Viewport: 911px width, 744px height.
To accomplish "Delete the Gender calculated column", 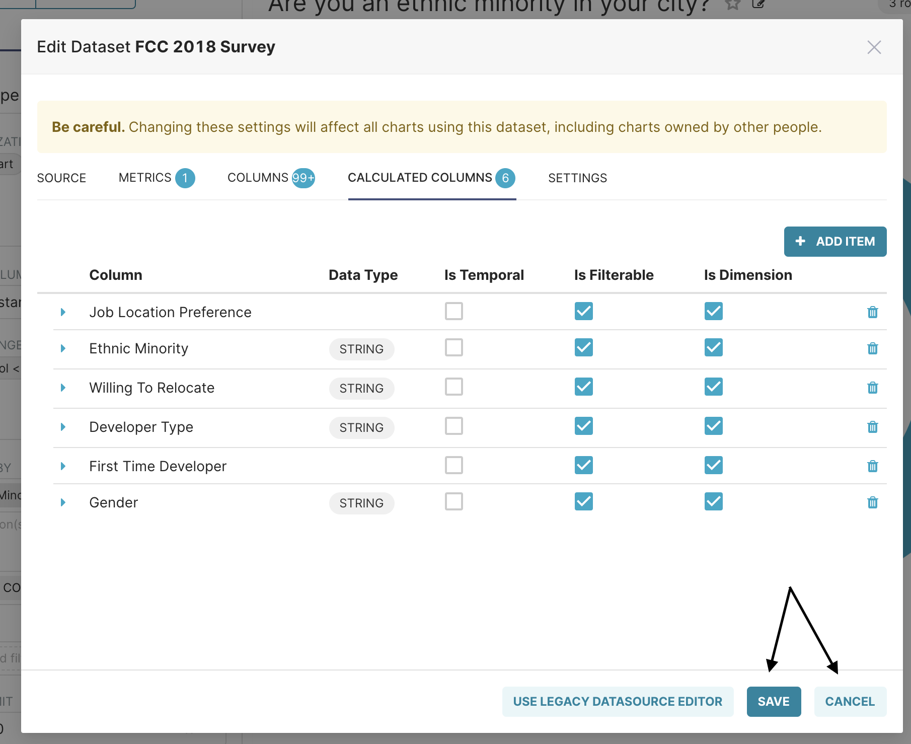I will tap(873, 502).
